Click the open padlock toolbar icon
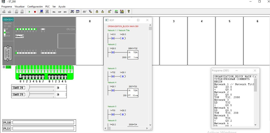Viewport: 270px width, 133px height. tap(103, 12)
